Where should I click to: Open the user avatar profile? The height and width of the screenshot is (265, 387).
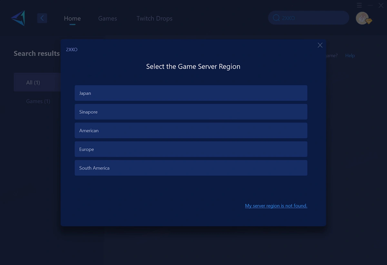(x=362, y=18)
